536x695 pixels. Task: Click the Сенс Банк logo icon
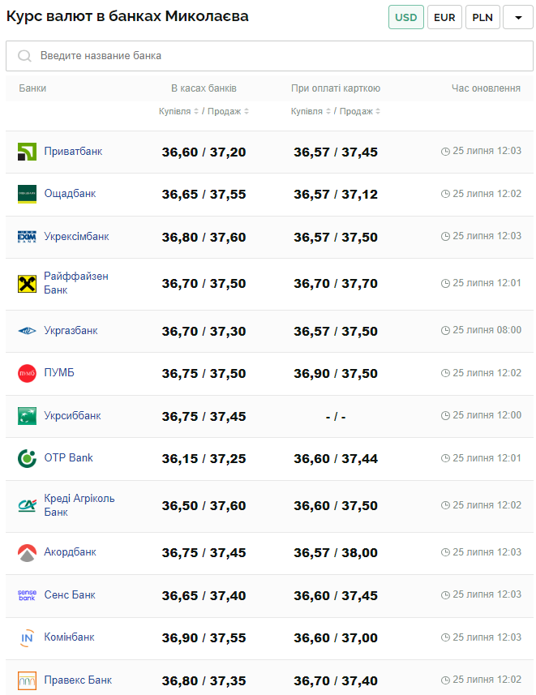click(27, 595)
